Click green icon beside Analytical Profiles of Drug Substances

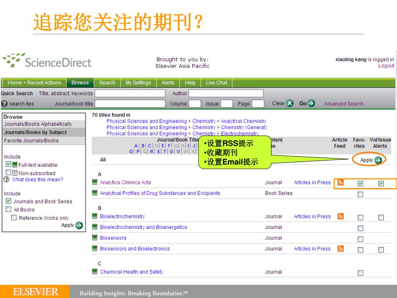tap(95, 193)
